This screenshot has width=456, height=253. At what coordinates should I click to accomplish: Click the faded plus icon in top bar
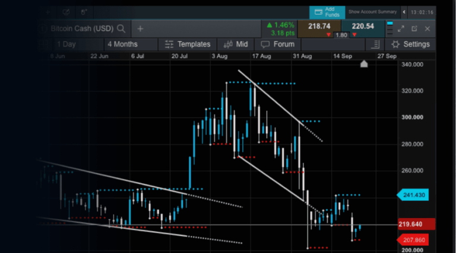(48, 12)
